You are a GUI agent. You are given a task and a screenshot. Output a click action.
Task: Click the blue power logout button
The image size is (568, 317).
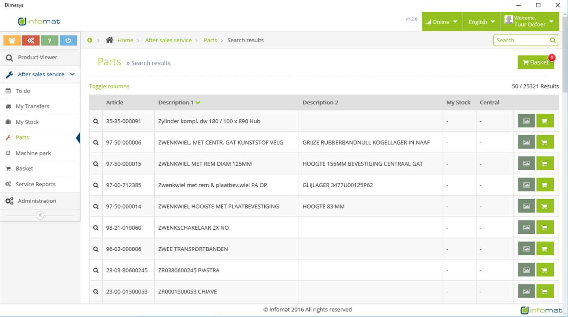point(68,41)
